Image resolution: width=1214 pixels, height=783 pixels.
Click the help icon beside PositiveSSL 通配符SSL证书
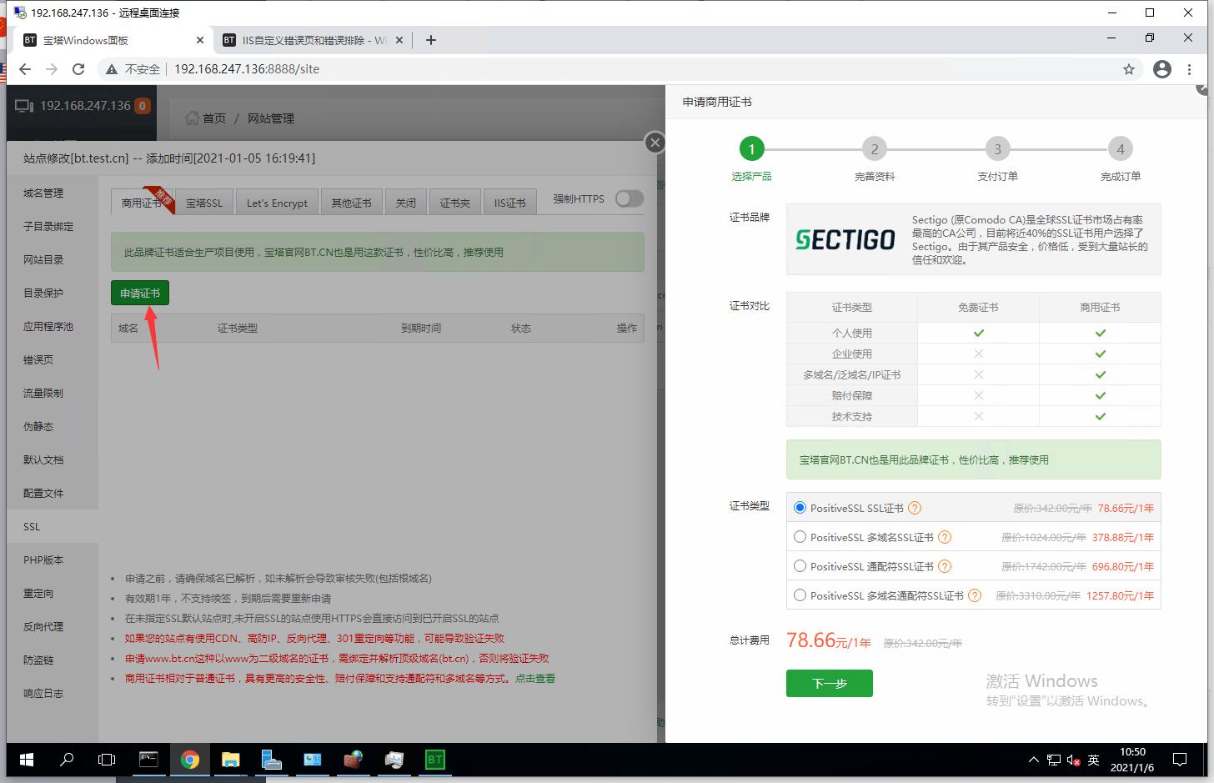(x=945, y=566)
